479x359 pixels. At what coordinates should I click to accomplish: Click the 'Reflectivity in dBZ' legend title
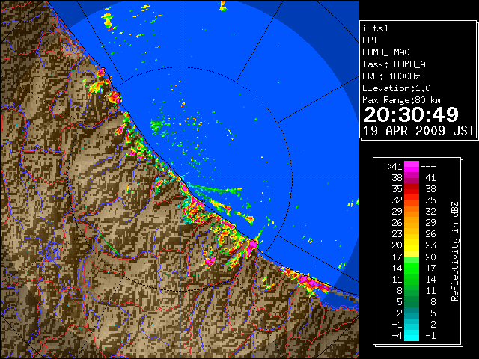tap(454, 251)
